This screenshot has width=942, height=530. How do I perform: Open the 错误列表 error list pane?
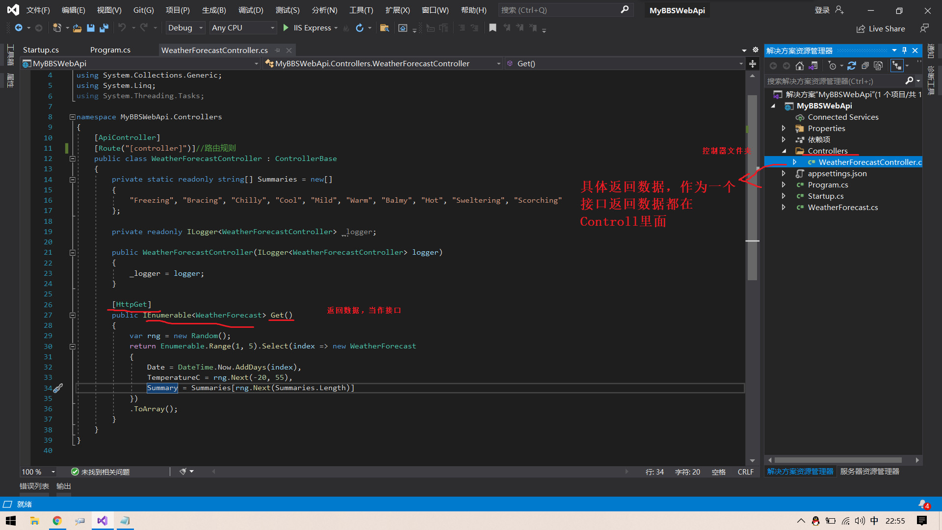(34, 486)
